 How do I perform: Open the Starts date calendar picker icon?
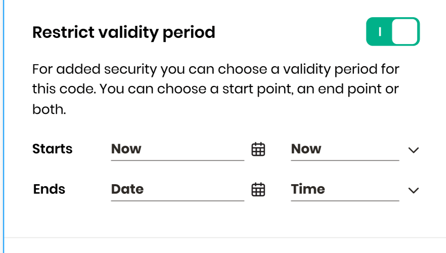pyautogui.click(x=258, y=149)
